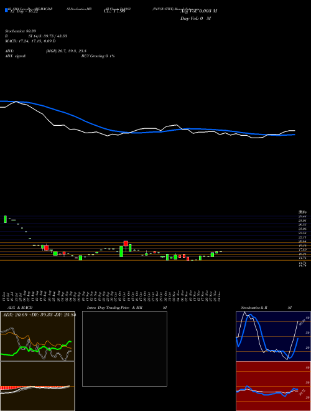311x411 pixels.
Task: Click the red candle at the October peak
Action: (x=126, y=243)
